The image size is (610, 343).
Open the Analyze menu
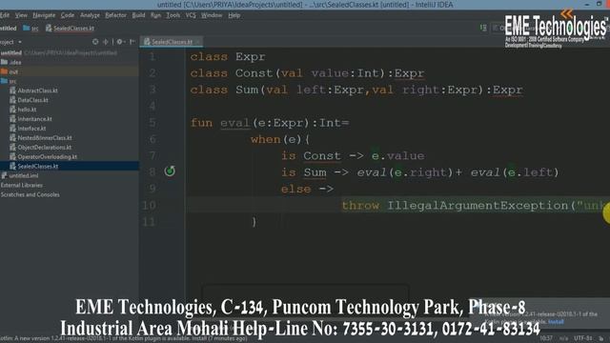coord(90,15)
